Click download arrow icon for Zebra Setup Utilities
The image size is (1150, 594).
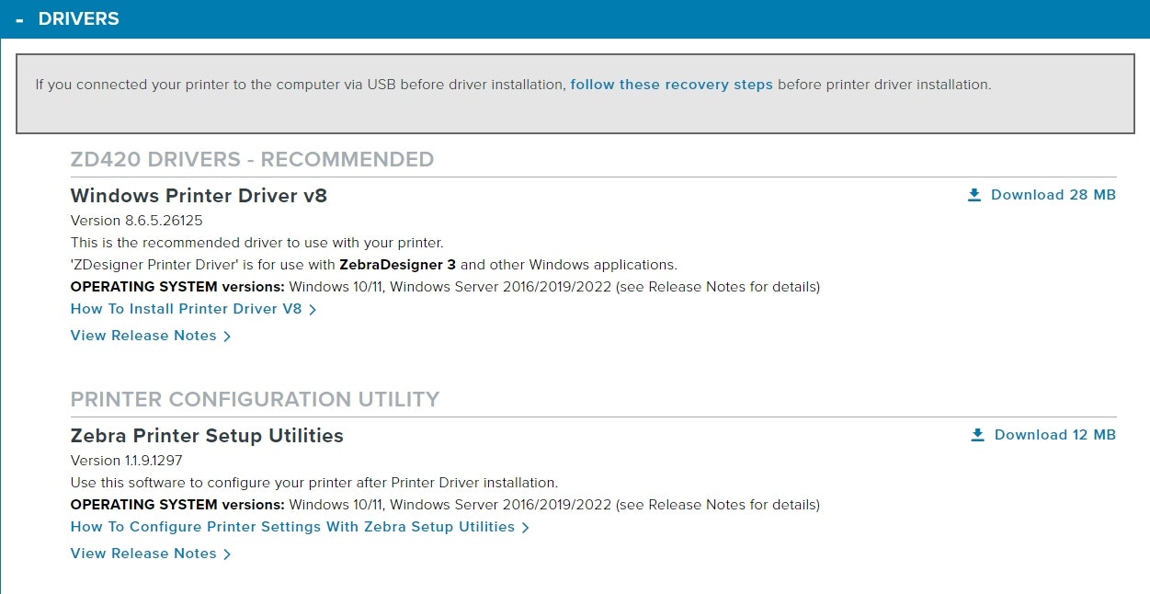tap(978, 435)
